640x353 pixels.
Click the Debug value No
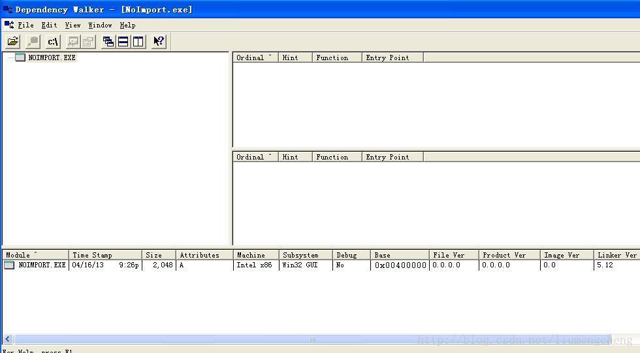tap(340, 265)
